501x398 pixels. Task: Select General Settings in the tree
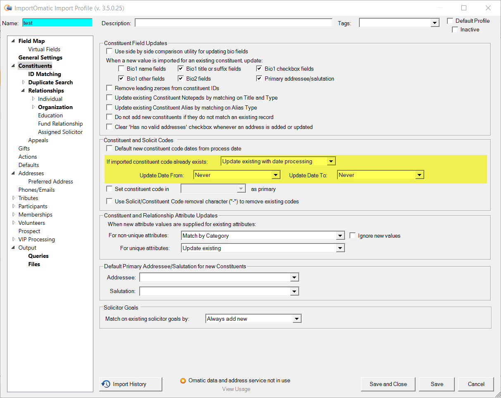tap(40, 57)
